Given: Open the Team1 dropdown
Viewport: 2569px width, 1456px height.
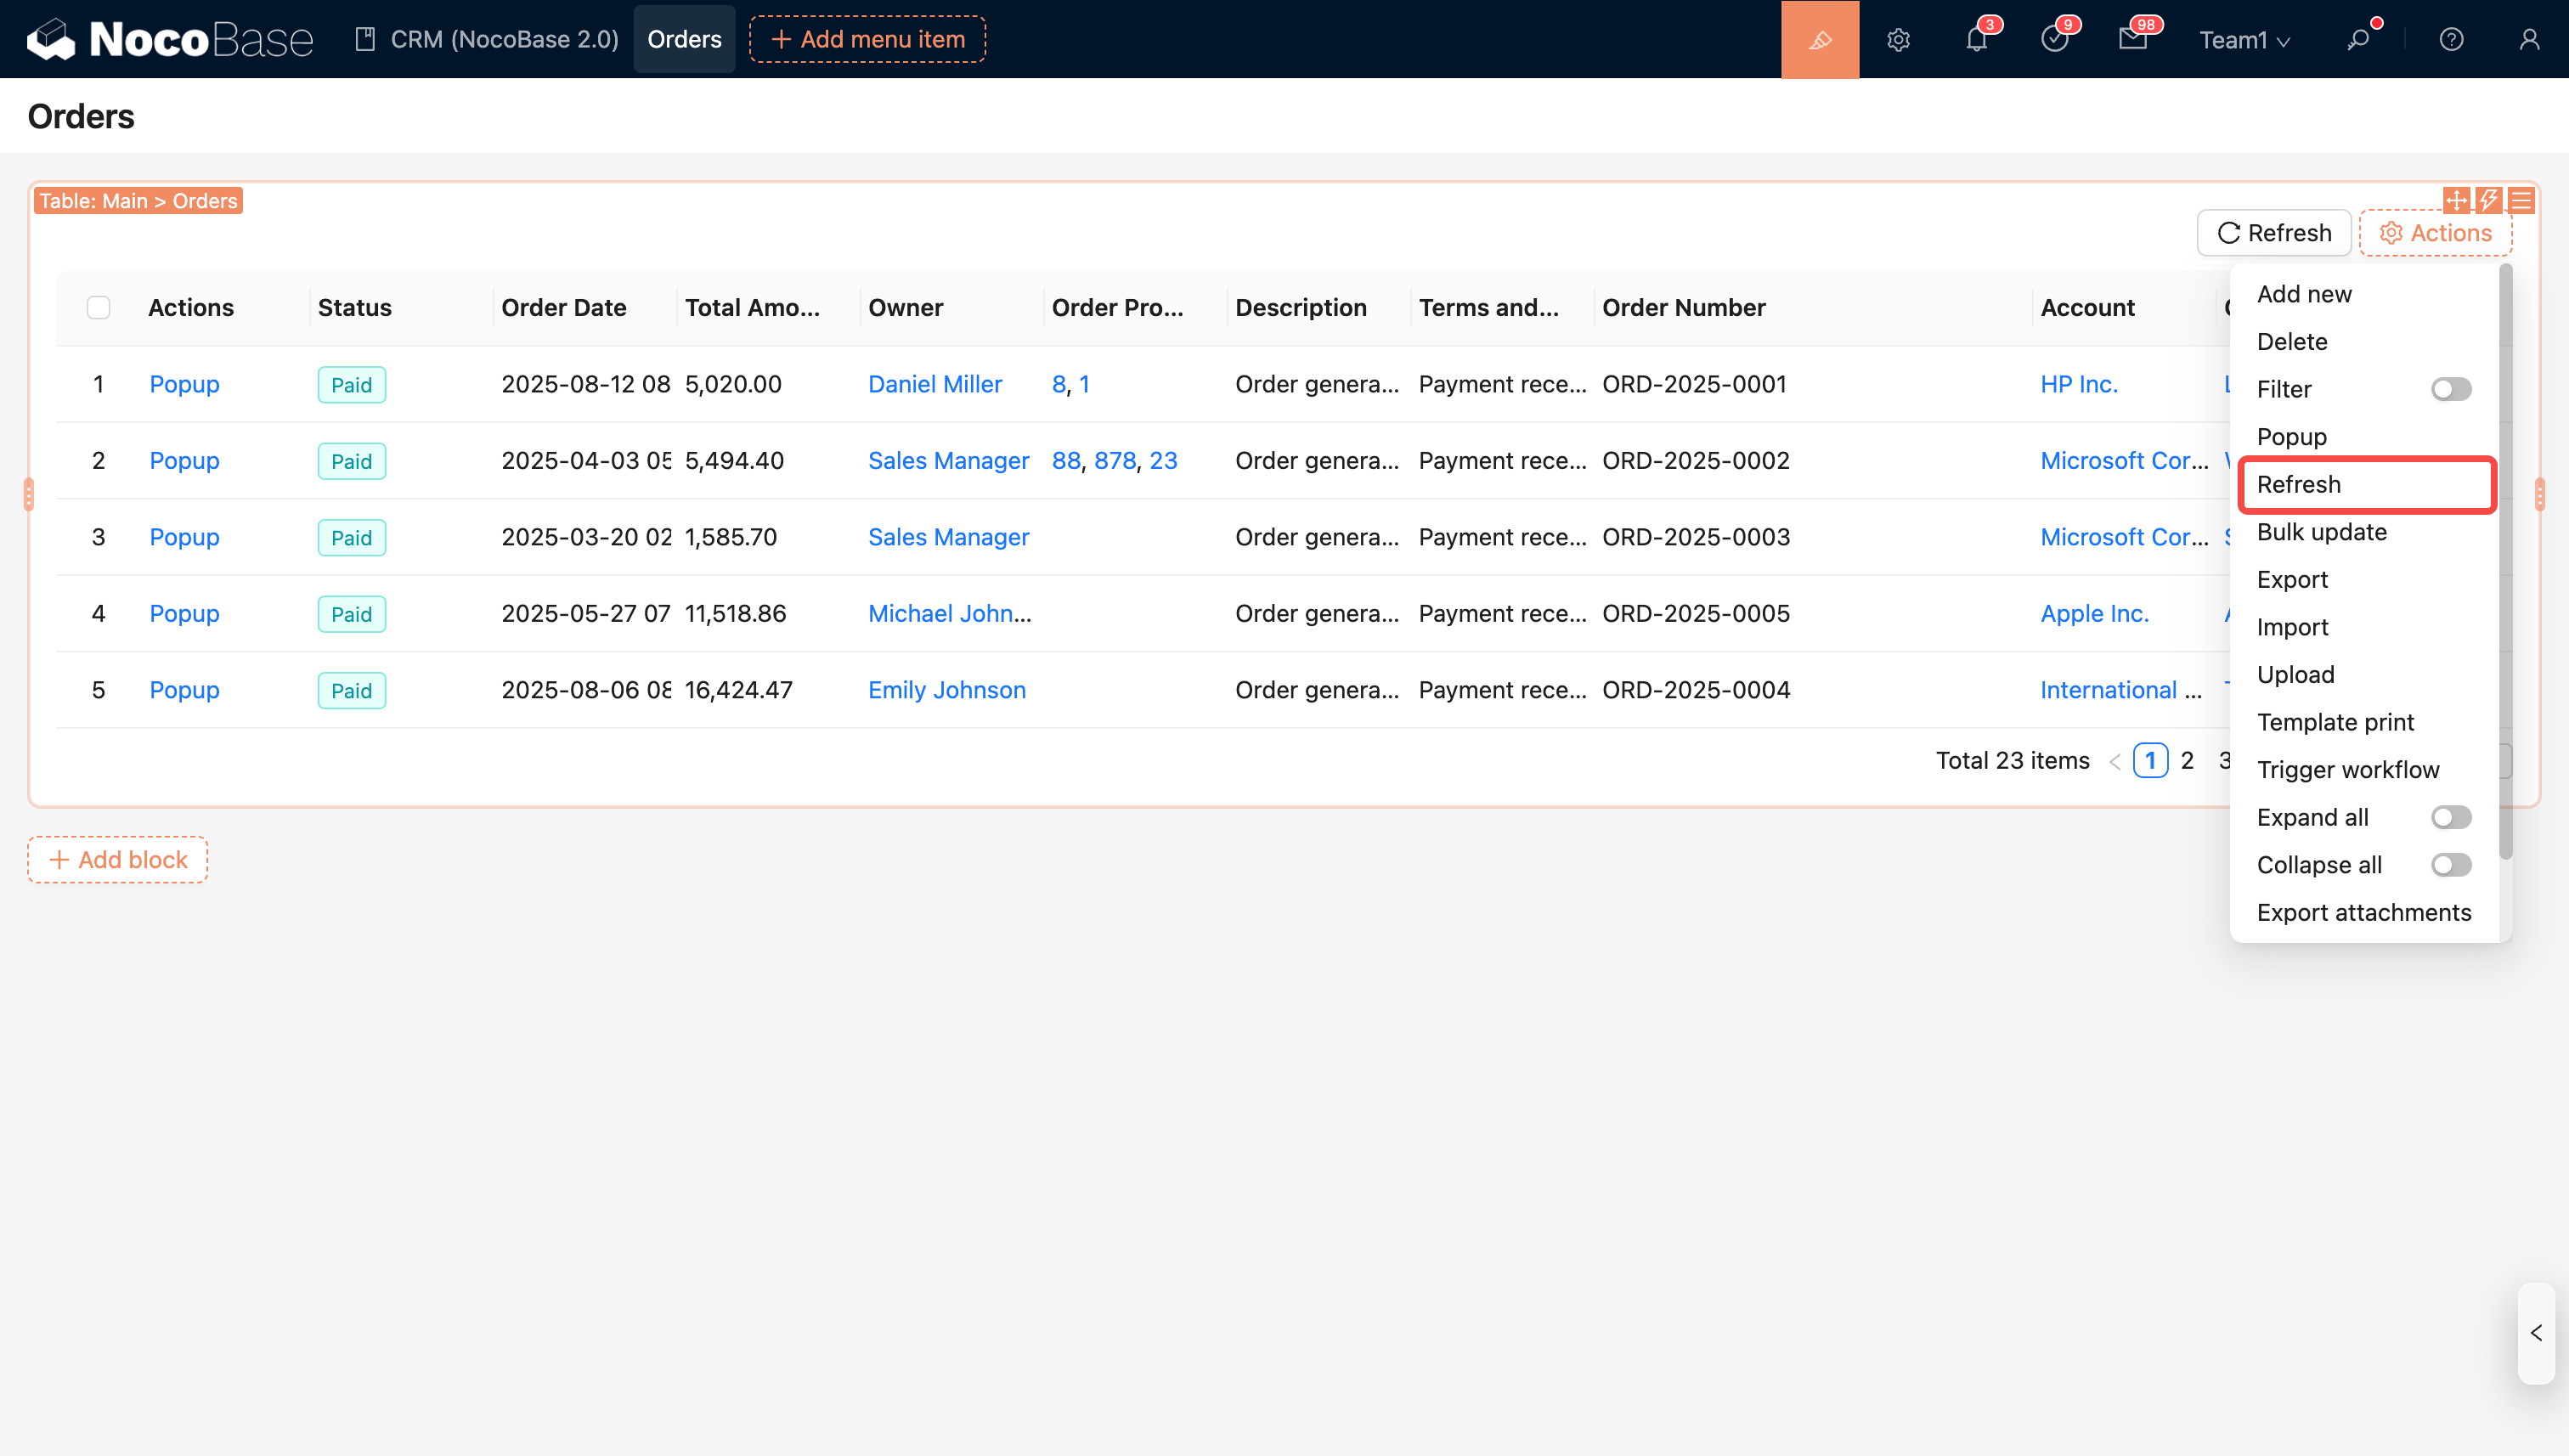Looking at the screenshot, I should (2243, 39).
